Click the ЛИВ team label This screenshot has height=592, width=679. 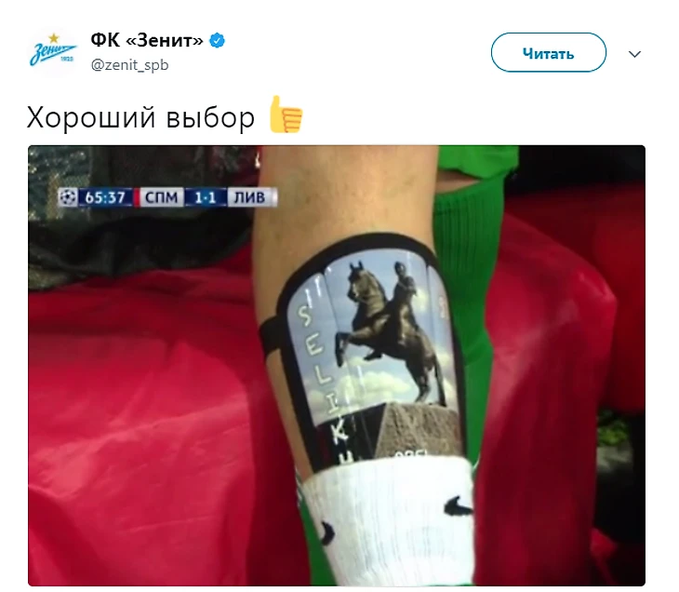(249, 197)
